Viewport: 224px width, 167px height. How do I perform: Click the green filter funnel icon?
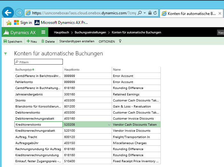pos(5,54)
